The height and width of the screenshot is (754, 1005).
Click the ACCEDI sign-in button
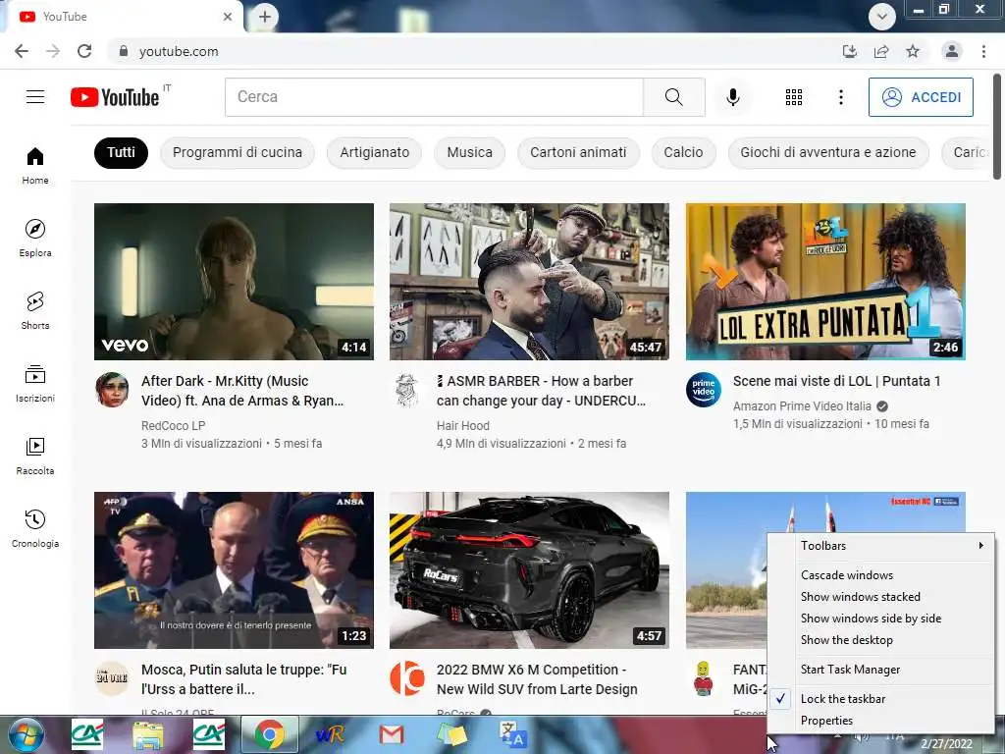click(921, 97)
